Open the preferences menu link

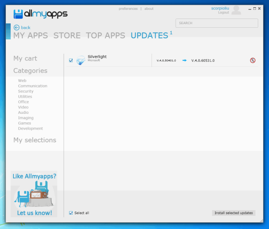click(x=128, y=9)
